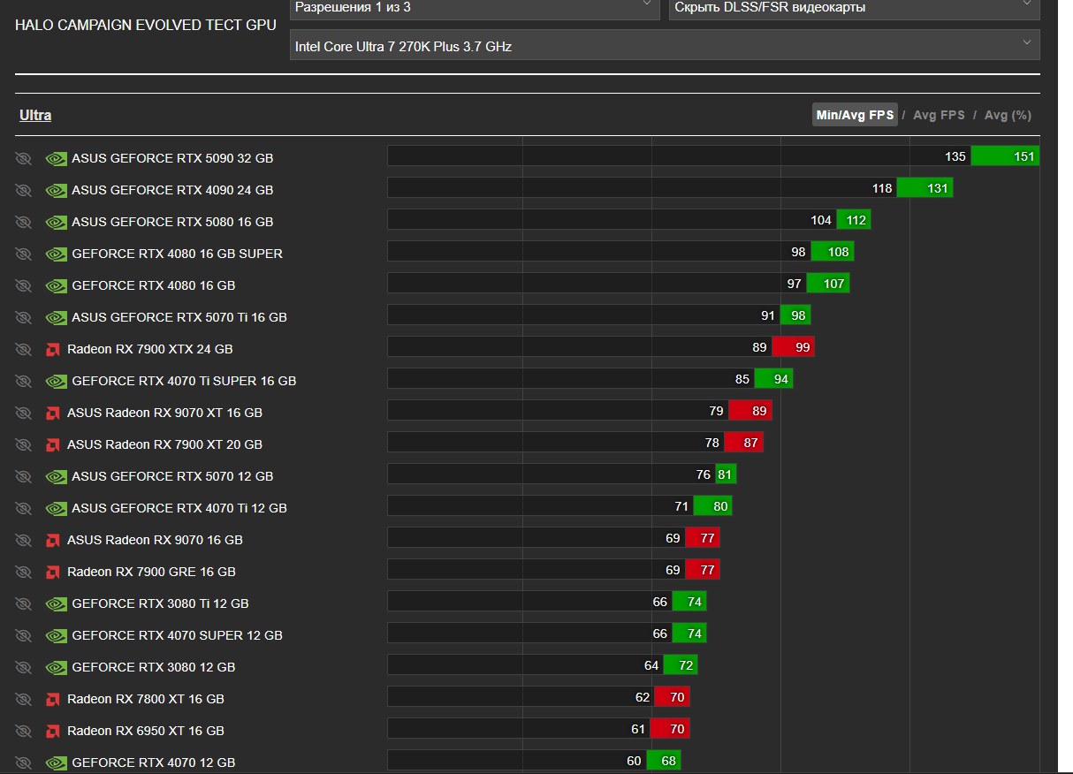Click AMD logo beside Radeon RX 7800 XT
The width and height of the screenshot is (1073, 774).
53,700
